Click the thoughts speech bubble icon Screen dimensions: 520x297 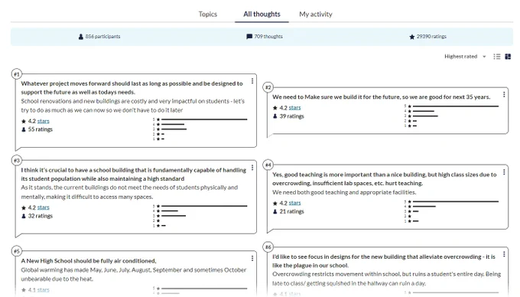249,37
